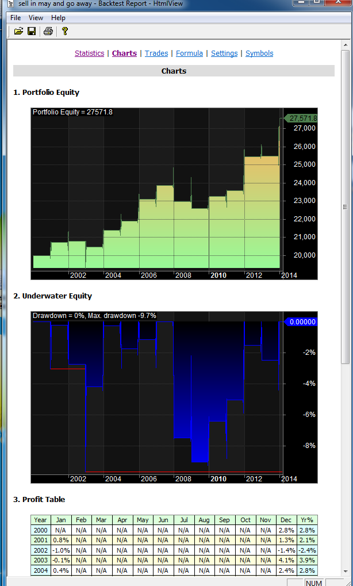The height and width of the screenshot is (586, 353).
Task: Open the Charts link
Action: (x=124, y=53)
